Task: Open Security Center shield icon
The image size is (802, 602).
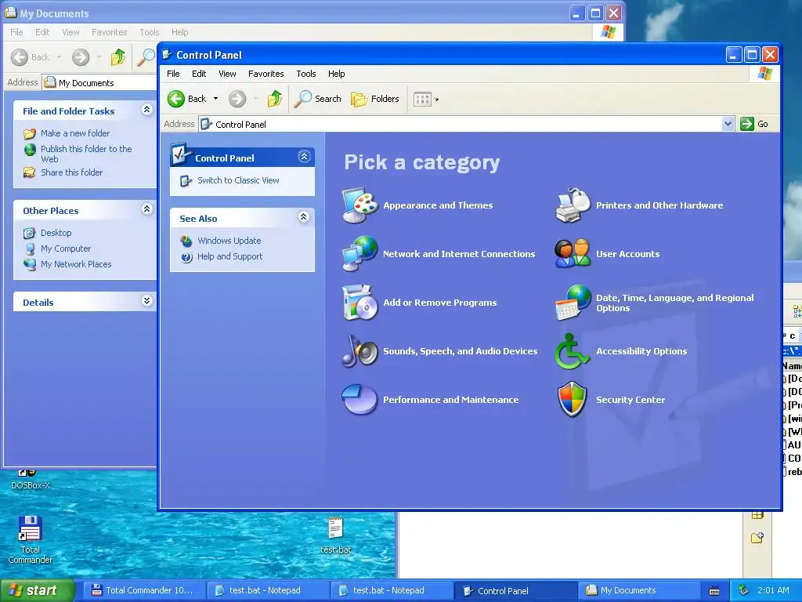Action: tap(573, 399)
